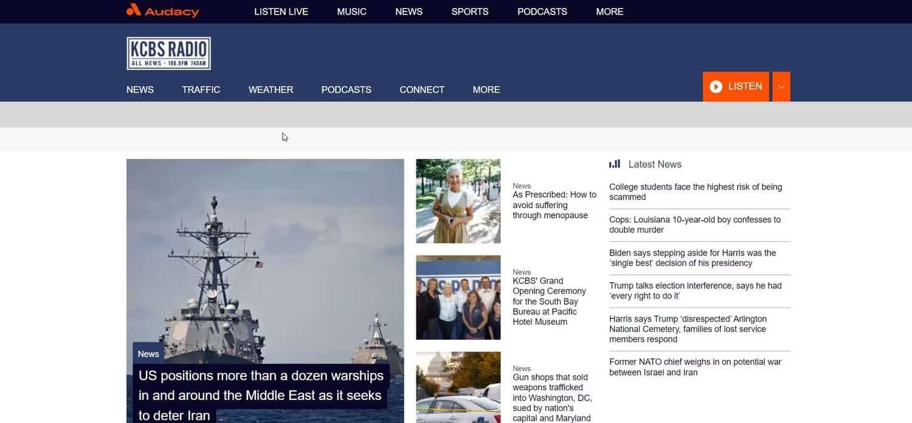
Task: Open the KCBS Radio logo homepage
Action: point(168,53)
